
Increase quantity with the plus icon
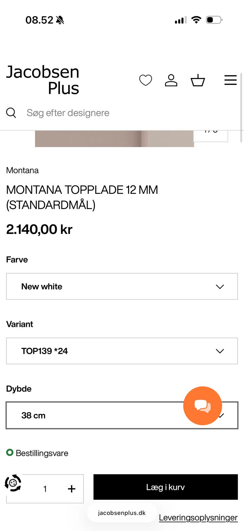coord(71,489)
